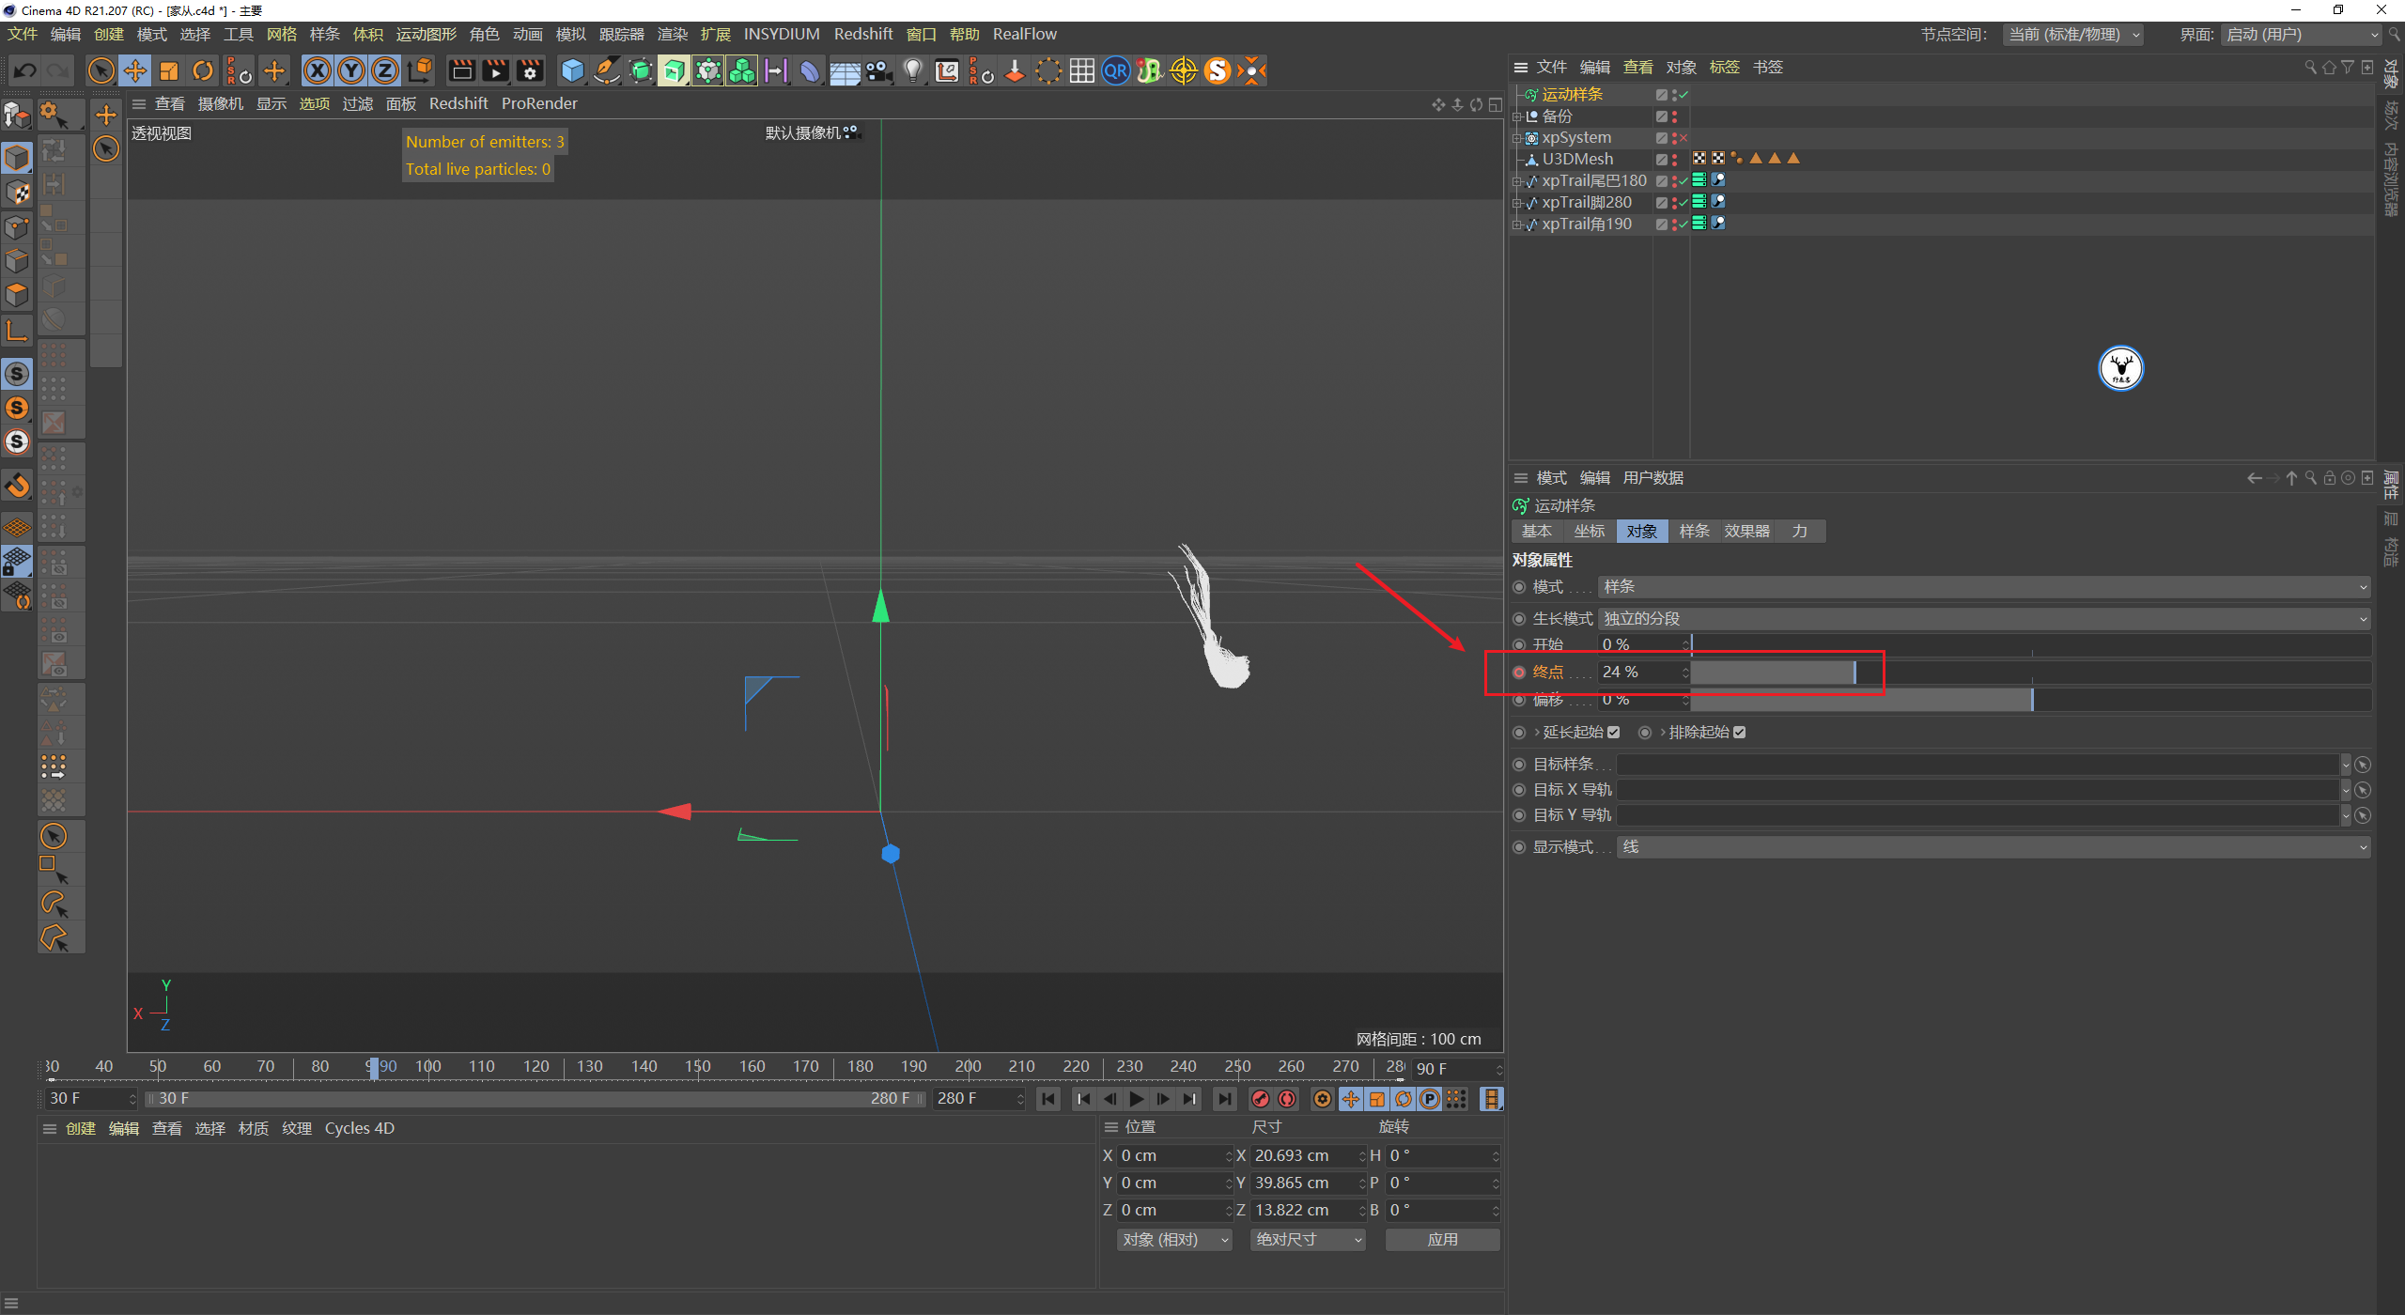2405x1315 pixels.
Task: Select the Rotate tool
Action: point(203,71)
